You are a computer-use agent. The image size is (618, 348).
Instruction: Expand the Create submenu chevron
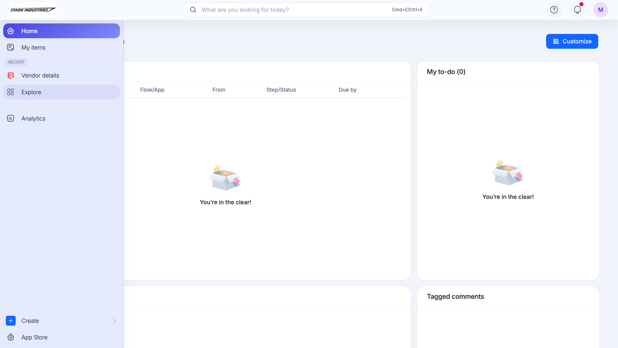coord(114,321)
